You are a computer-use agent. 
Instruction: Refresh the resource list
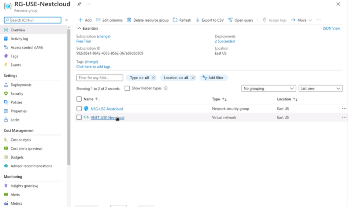point(182,20)
